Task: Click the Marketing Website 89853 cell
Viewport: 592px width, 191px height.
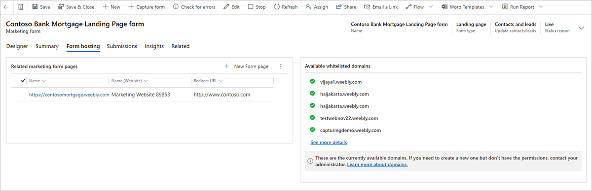Action: click(141, 95)
